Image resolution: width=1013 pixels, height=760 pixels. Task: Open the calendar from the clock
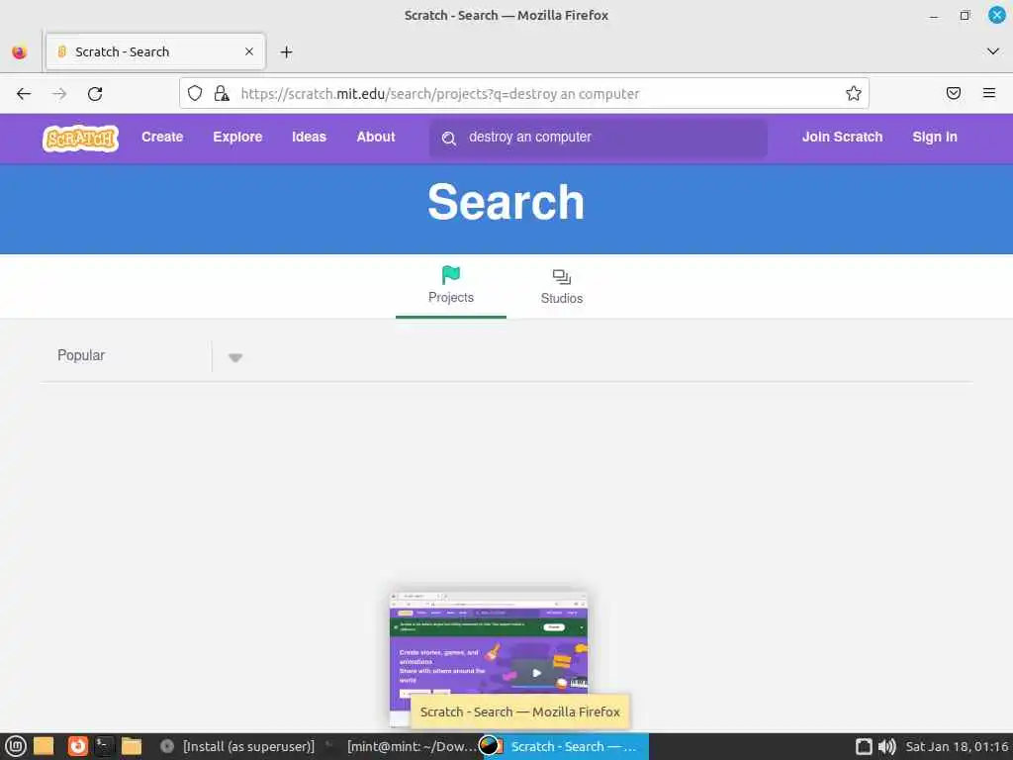(x=957, y=746)
